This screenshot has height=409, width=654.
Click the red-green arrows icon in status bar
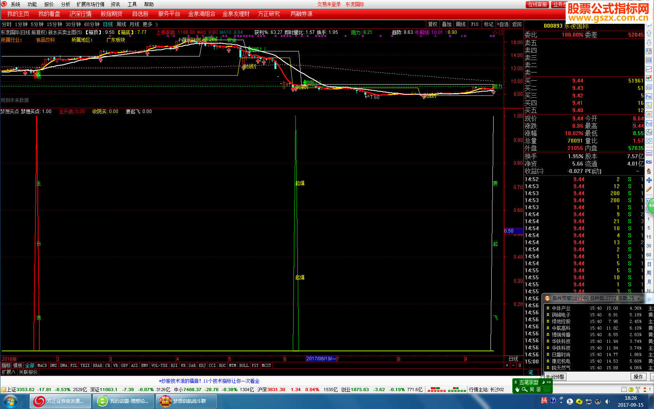tap(644, 390)
